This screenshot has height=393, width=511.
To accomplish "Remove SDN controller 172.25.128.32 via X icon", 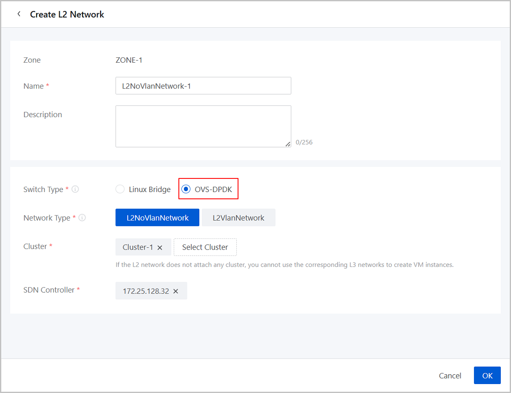I will (175, 291).
